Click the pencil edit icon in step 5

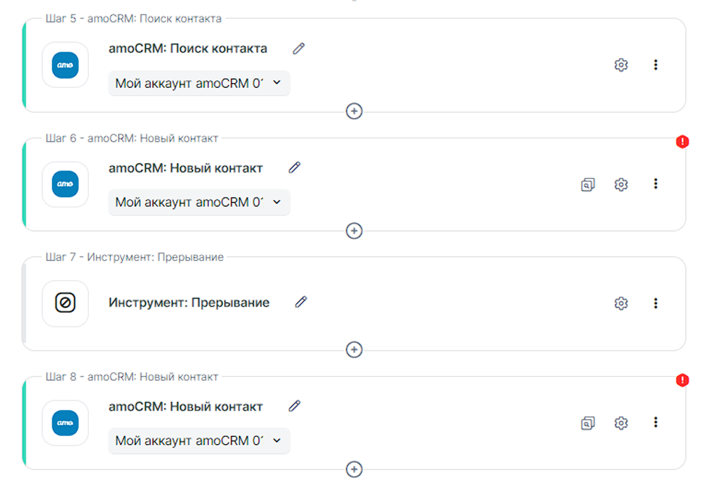tap(298, 48)
